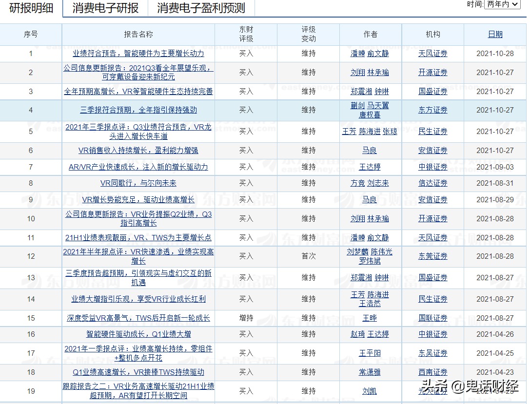Click author 常潇雅 in row 18

[370, 372]
